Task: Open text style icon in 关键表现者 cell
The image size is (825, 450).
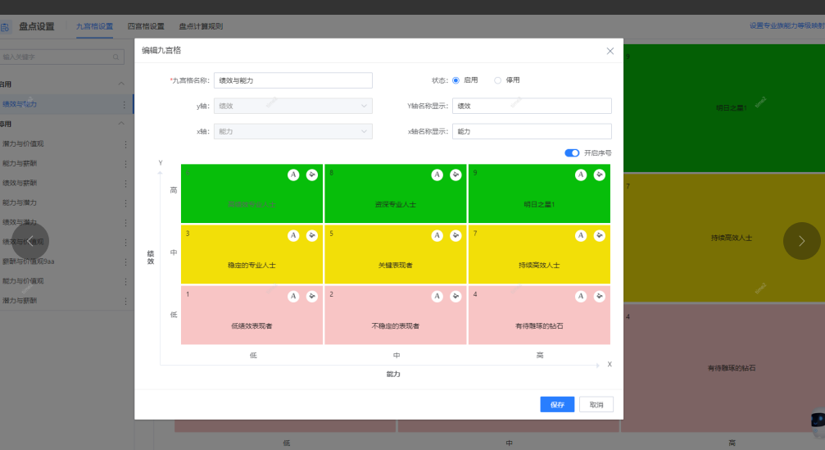Action: [437, 235]
